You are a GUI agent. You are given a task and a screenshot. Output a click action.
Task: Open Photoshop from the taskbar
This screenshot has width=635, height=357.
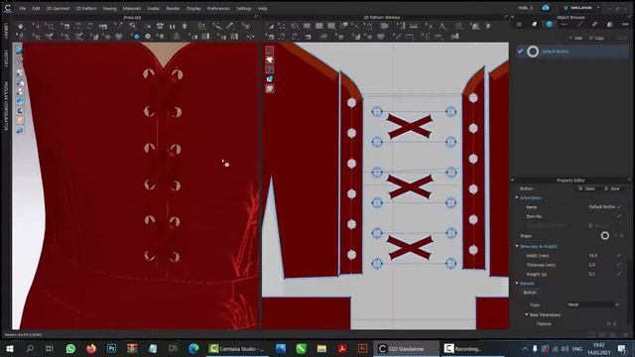click(111, 348)
